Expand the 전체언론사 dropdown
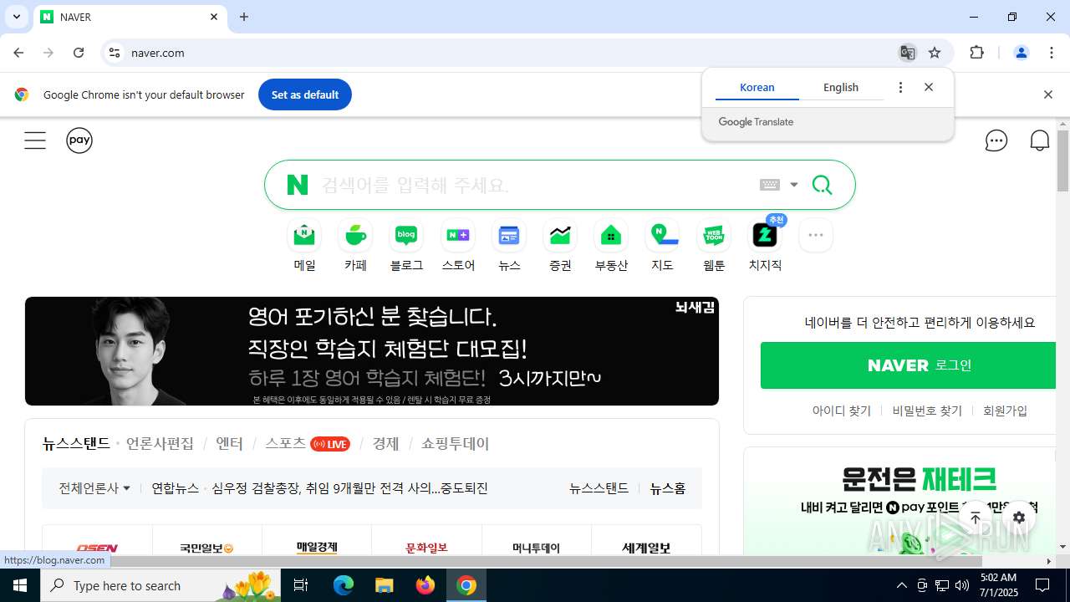This screenshot has width=1070, height=602. click(x=94, y=488)
